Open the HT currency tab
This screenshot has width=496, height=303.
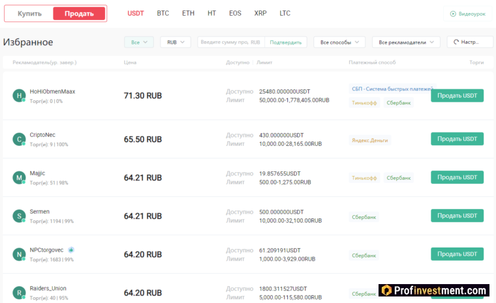pyautogui.click(x=211, y=13)
